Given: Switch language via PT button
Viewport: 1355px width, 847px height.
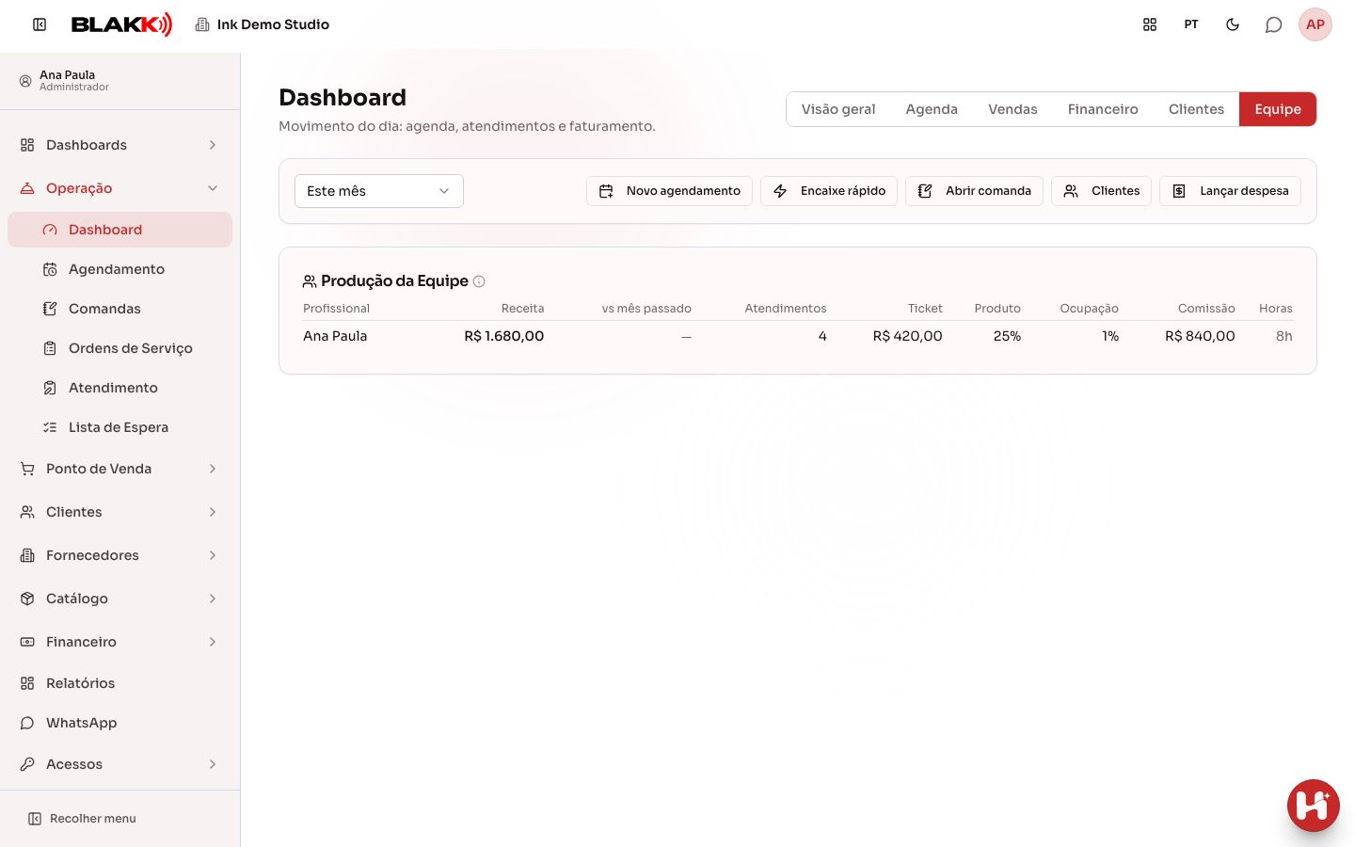Looking at the screenshot, I should (x=1191, y=24).
